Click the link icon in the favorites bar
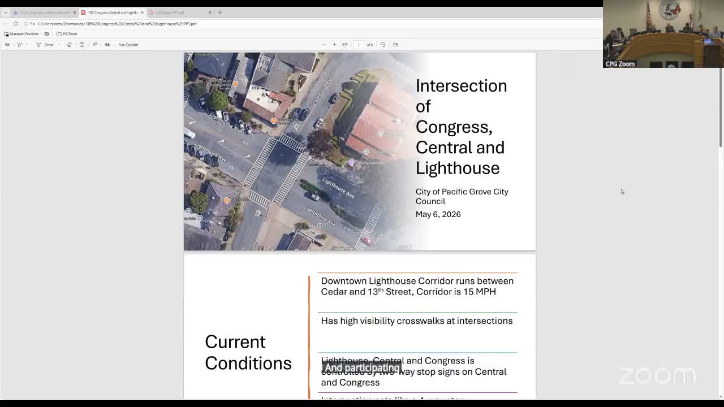 [47, 34]
